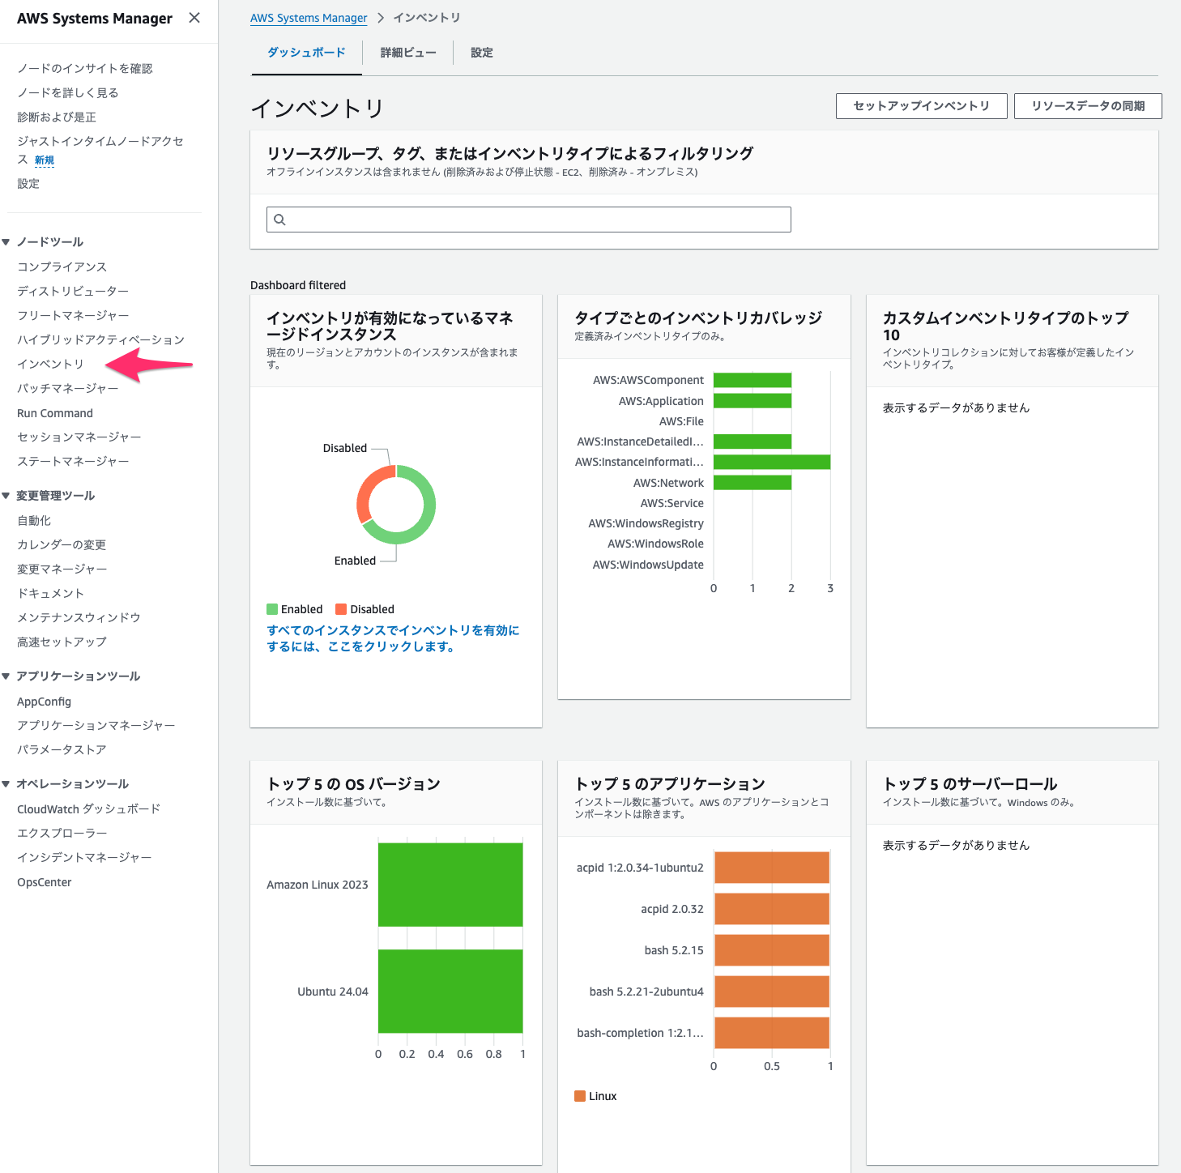Open アプリケーションマネージャー in sidebar

point(96,726)
